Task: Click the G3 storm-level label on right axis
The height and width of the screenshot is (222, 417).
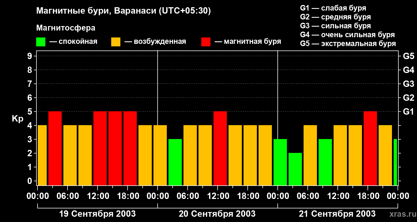Action: click(x=408, y=84)
